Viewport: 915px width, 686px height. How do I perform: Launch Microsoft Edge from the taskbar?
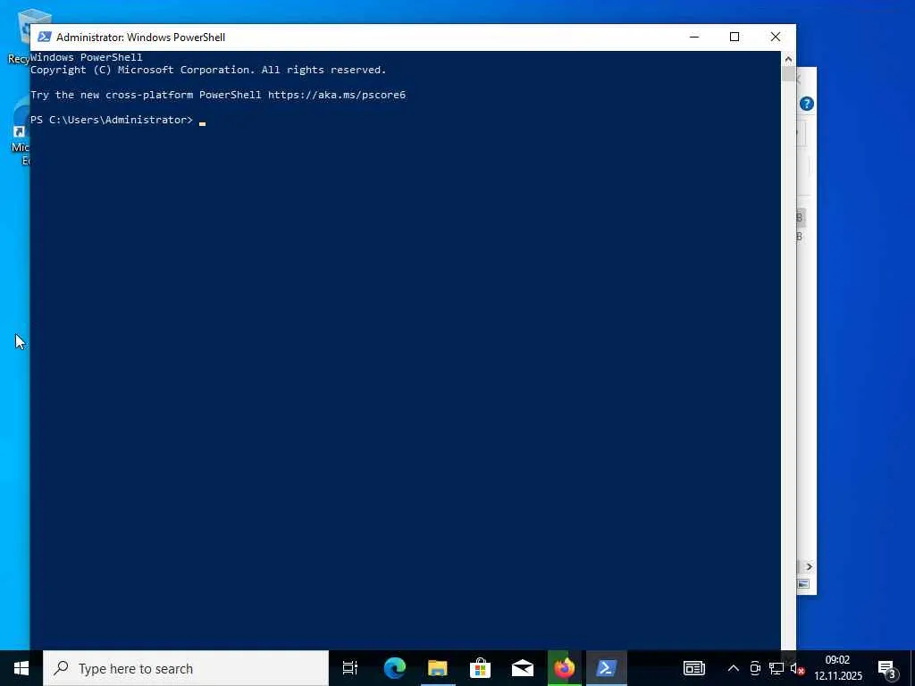pos(394,668)
